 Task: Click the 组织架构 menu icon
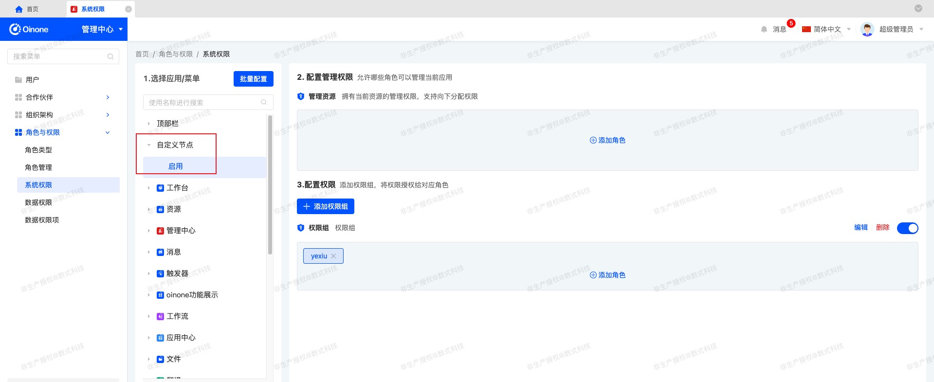pyautogui.click(x=18, y=115)
